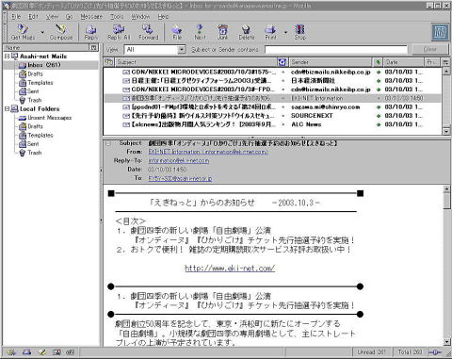
Task: Open the View filter combo box
Action: pyautogui.click(x=155, y=49)
